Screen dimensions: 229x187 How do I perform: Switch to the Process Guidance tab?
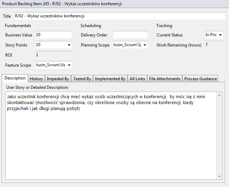click(x=200, y=79)
